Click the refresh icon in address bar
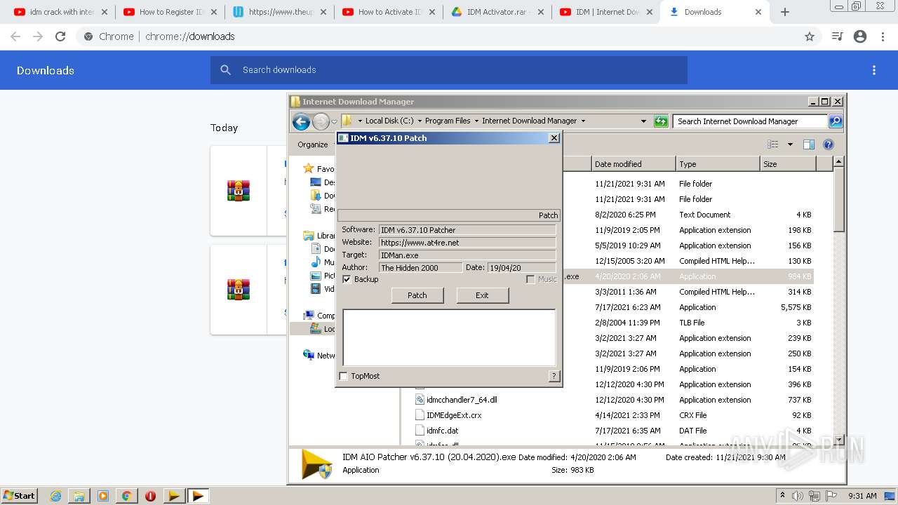Viewport: 898px width, 505px height. pos(661,121)
